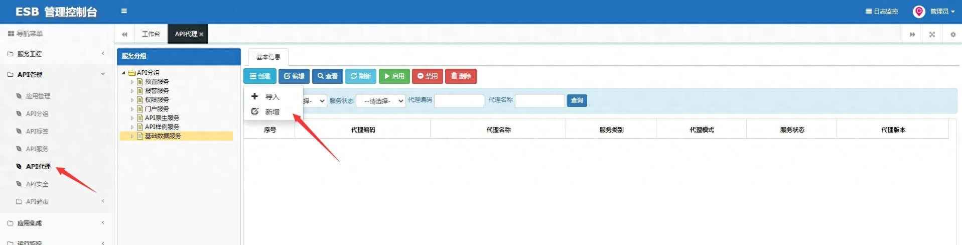Select 权限服务 tree item
Screen dimensions: 962x245
[157, 100]
